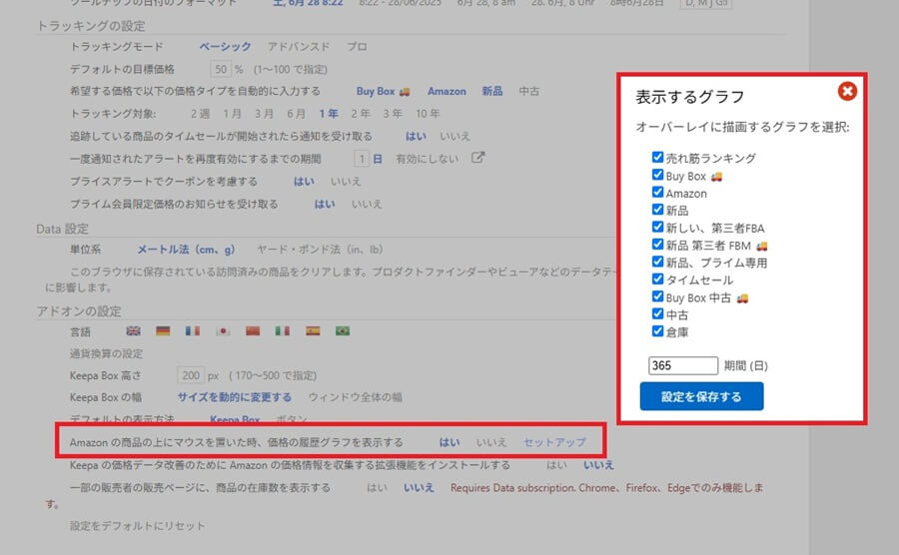Select Keepa Box default display method
Image resolution: width=899 pixels, height=555 pixels.
pyautogui.click(x=235, y=419)
